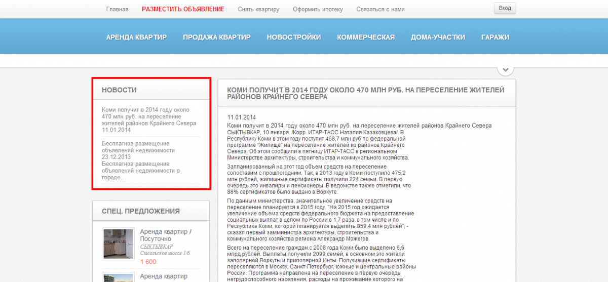The image size is (608, 282).
Task: Open Связаться с нами contact link
Action: click(381, 9)
